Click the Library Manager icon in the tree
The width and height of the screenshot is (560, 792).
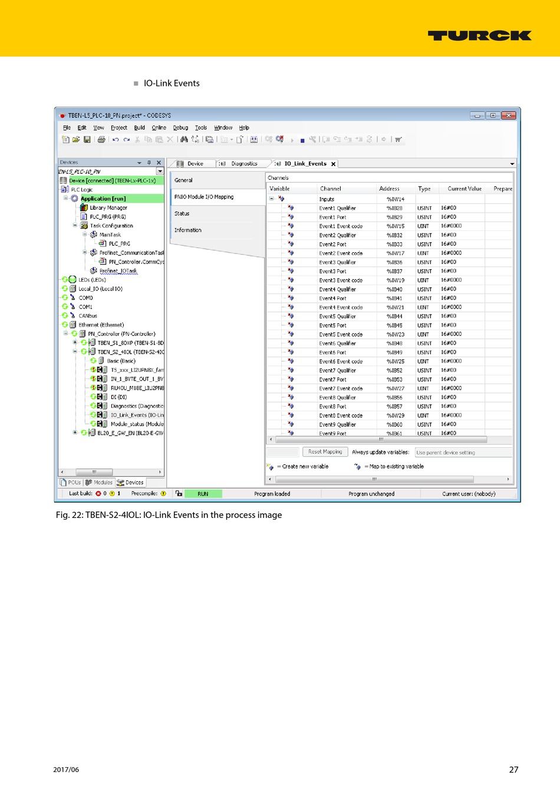coord(84,207)
